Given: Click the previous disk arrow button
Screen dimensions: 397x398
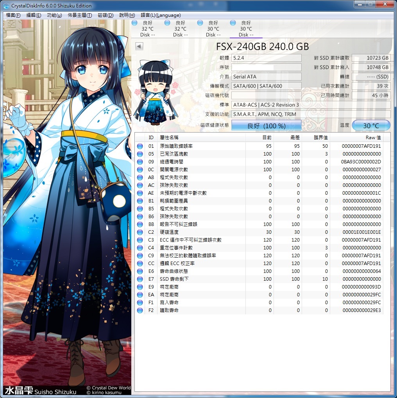Looking at the screenshot, I should [x=139, y=47].
